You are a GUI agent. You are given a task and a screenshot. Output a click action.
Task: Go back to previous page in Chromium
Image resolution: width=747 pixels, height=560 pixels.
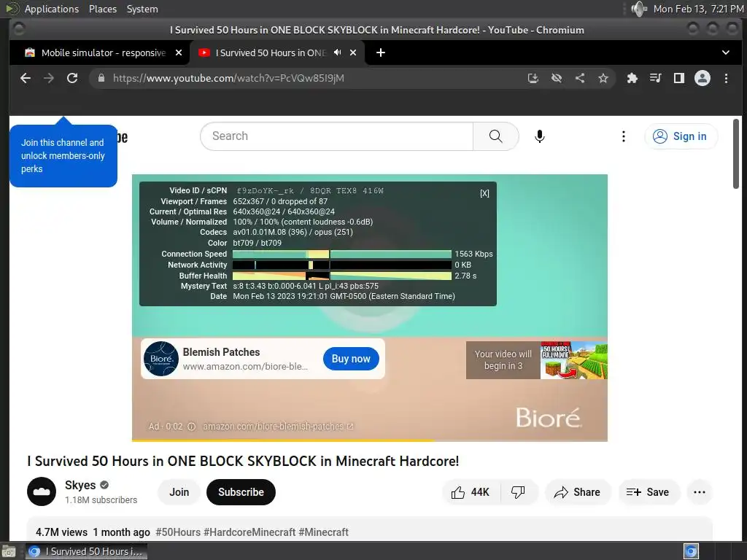[26, 78]
